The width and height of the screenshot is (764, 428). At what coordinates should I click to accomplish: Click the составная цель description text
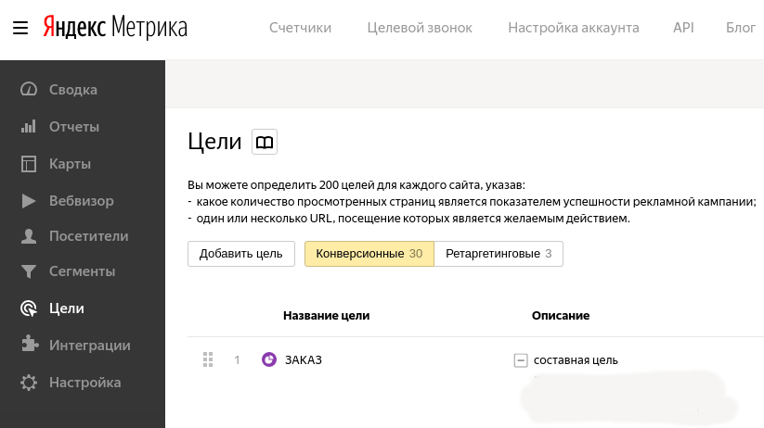pyautogui.click(x=576, y=360)
